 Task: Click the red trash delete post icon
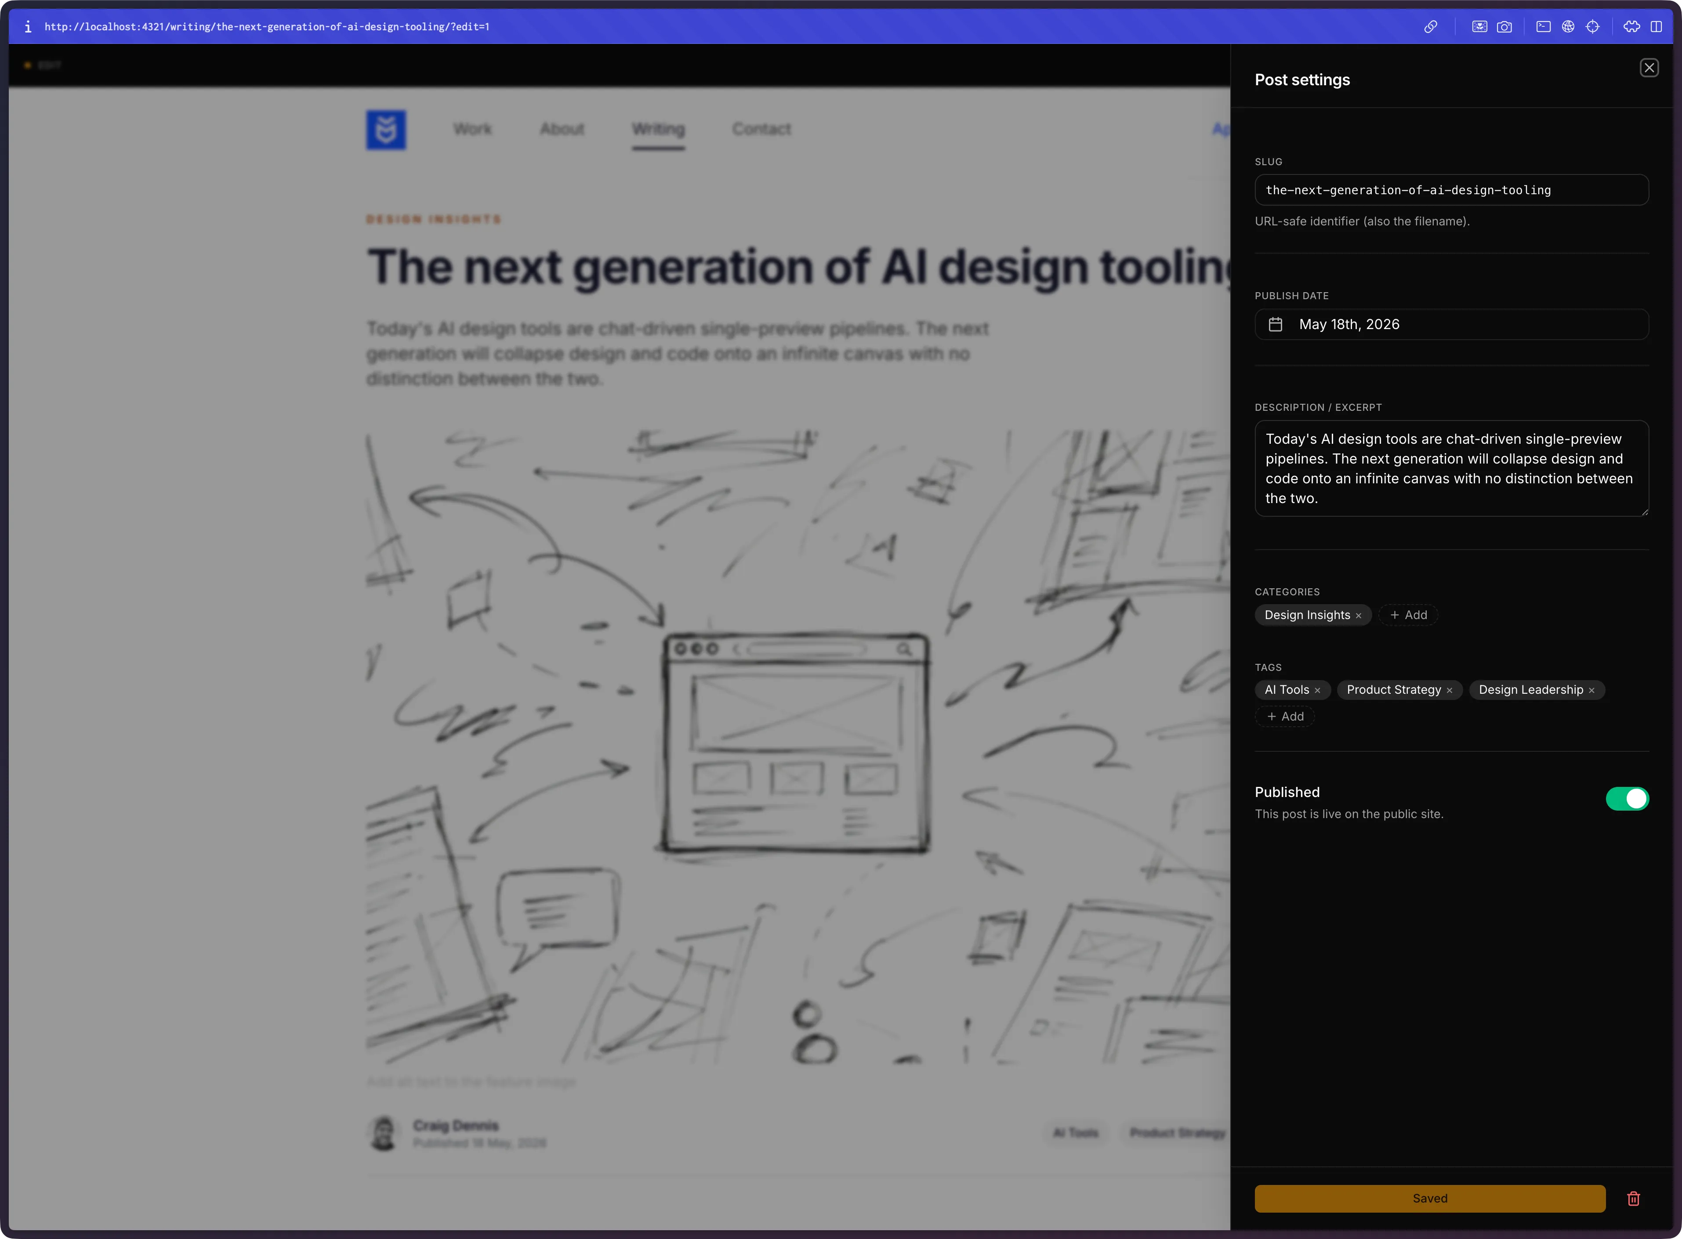coord(1633,1199)
